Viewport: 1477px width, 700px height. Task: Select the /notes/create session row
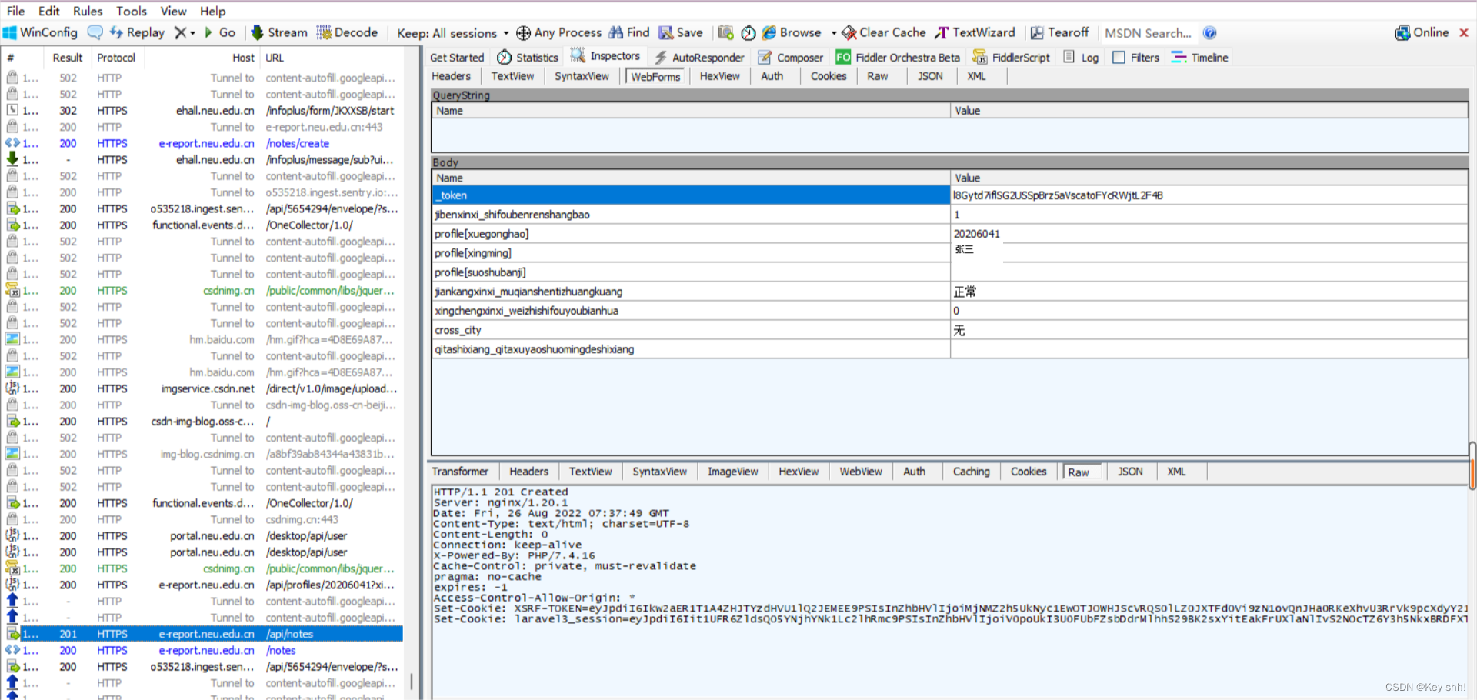click(203, 143)
